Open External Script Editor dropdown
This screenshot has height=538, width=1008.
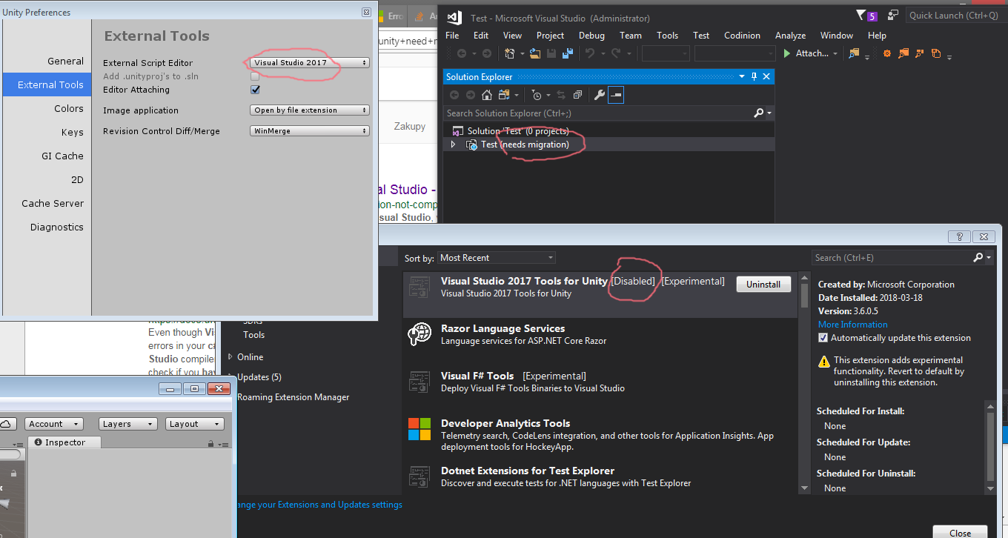(310, 63)
